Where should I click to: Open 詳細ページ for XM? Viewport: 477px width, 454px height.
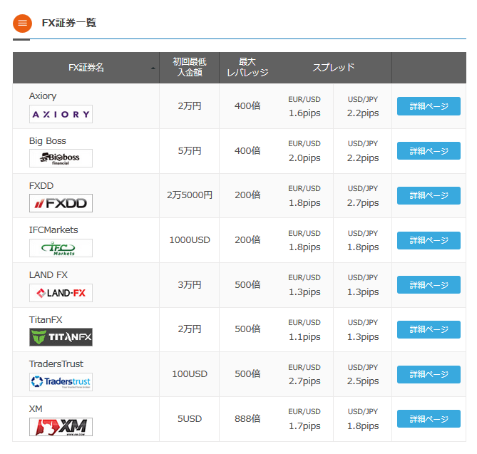[429, 419]
